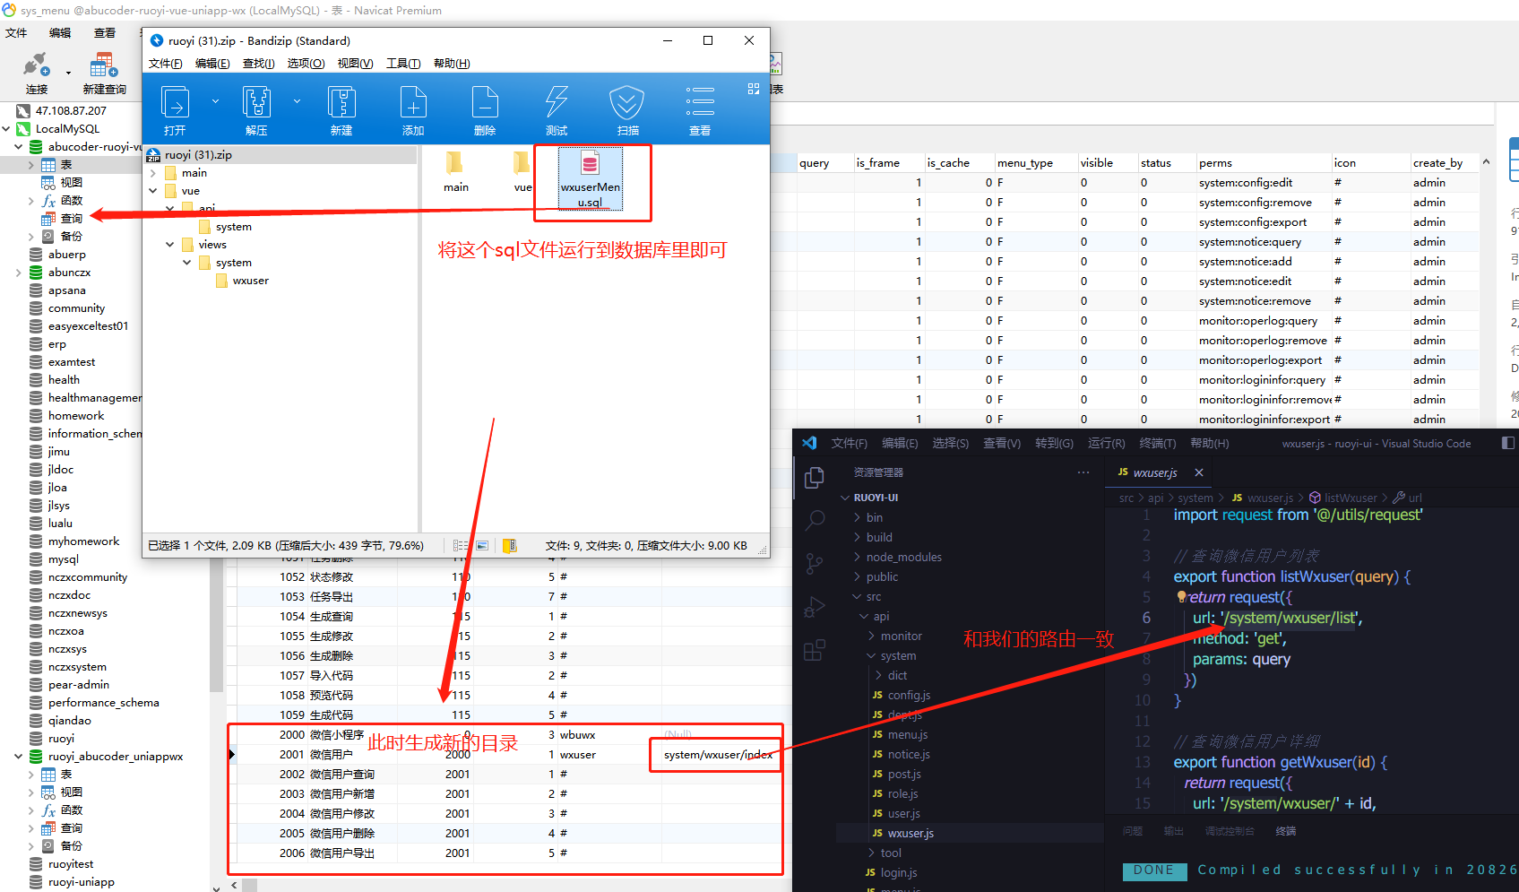Open VS Code 终端(T) menu
The width and height of the screenshot is (1519, 892).
pos(1158,443)
